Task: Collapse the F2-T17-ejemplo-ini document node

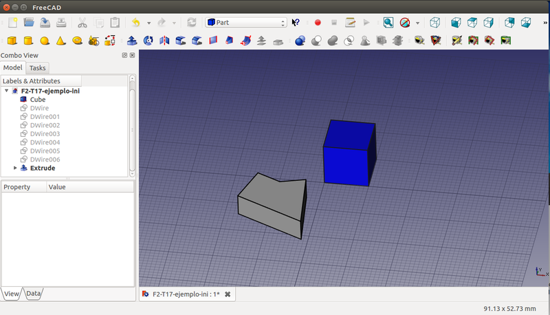Action: point(6,91)
